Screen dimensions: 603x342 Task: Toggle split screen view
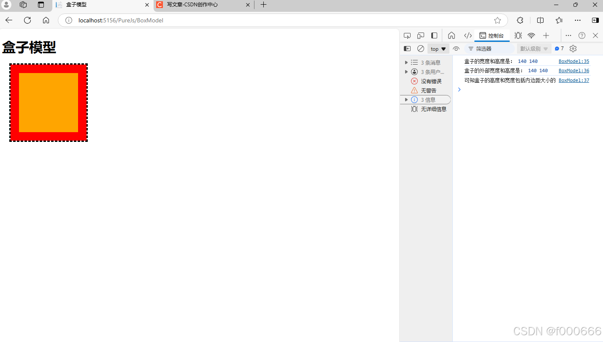coord(540,20)
